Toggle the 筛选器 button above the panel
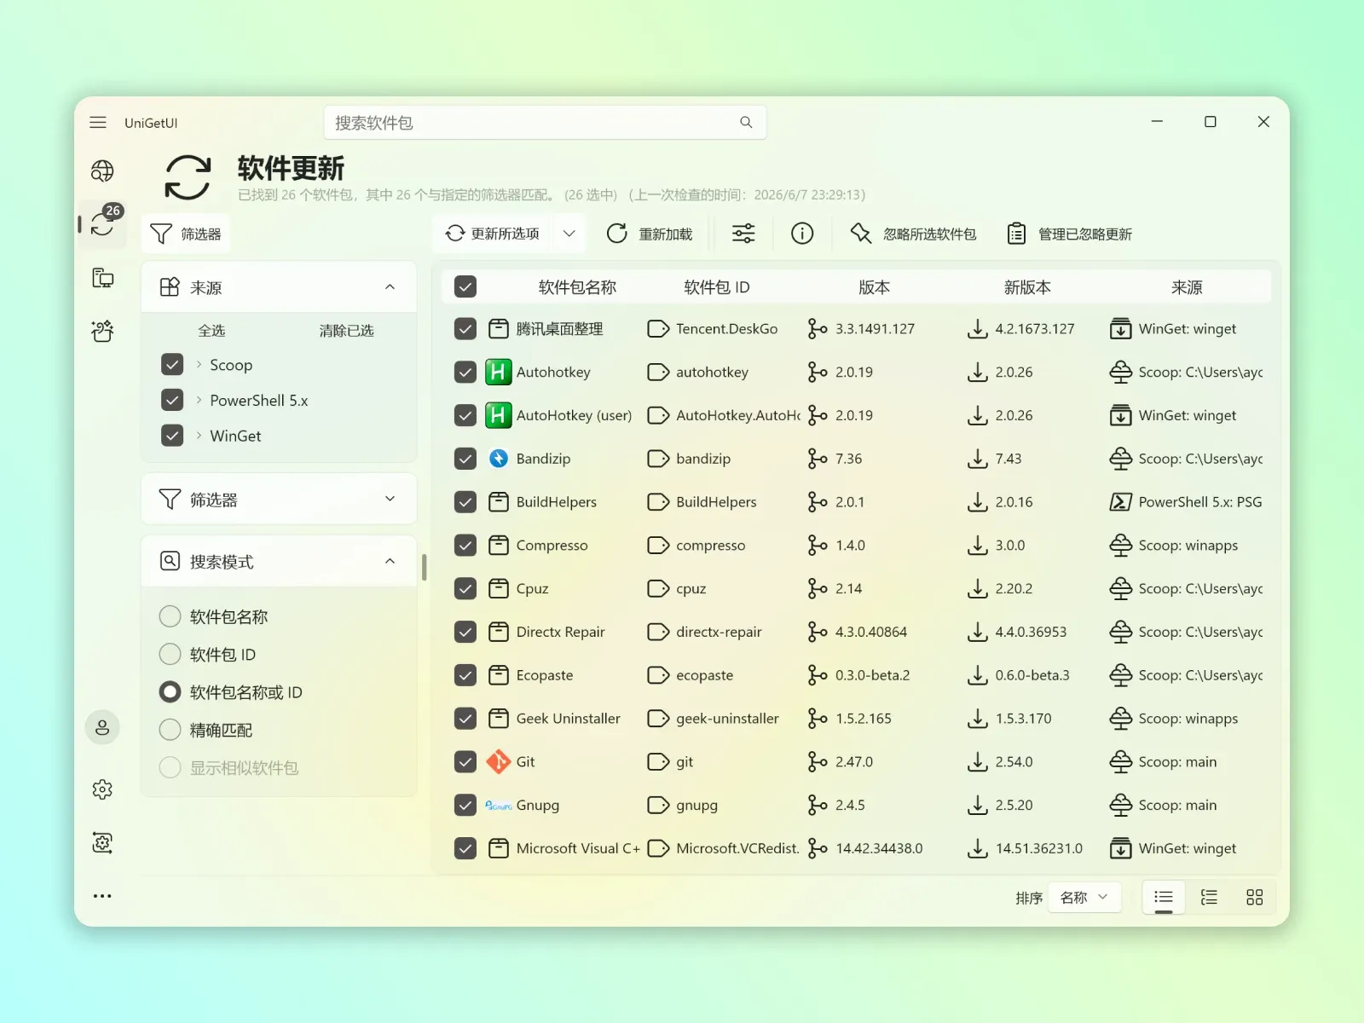Screen dimensions: 1364x1023 point(186,234)
